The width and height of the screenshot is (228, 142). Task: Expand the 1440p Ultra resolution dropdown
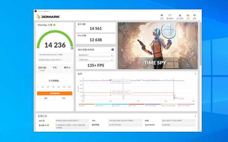(x=96, y=60)
